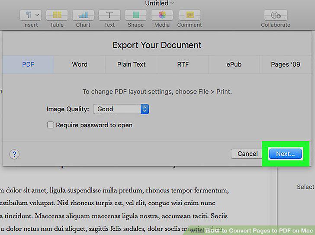Viewport: 315px width, 235px height.
Task: Add a Comment using the toolbar icon
Action: (x=190, y=15)
